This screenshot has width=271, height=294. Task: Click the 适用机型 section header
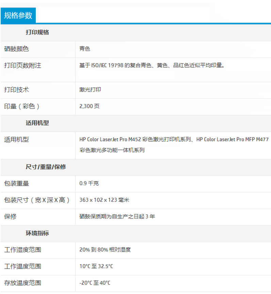pyautogui.click(x=37, y=123)
